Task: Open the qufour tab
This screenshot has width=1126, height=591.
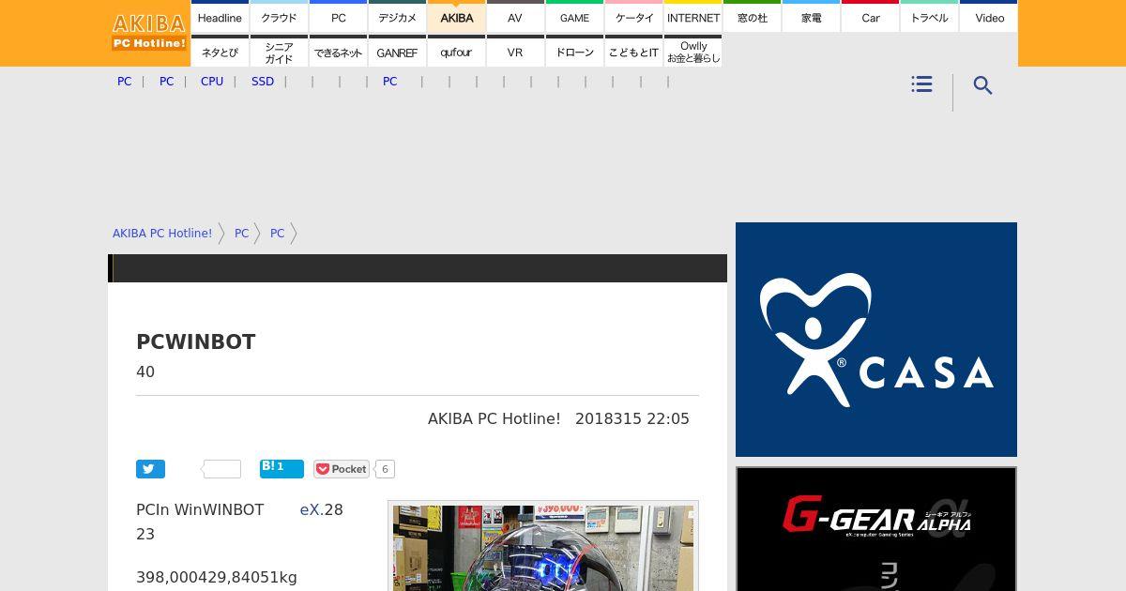Action: click(456, 53)
